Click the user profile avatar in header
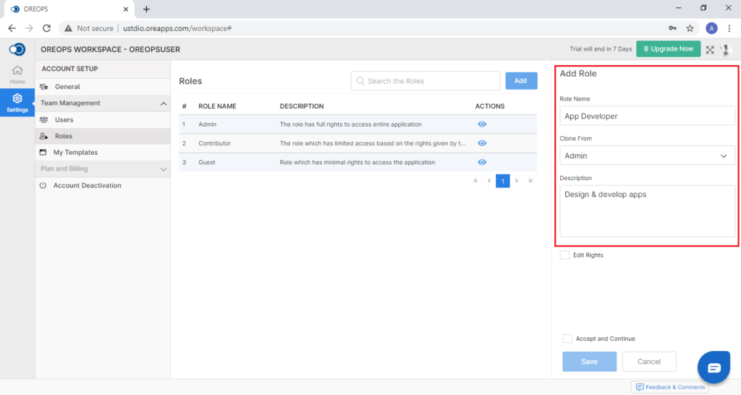Image resolution: width=741 pixels, height=395 pixels. (x=726, y=50)
